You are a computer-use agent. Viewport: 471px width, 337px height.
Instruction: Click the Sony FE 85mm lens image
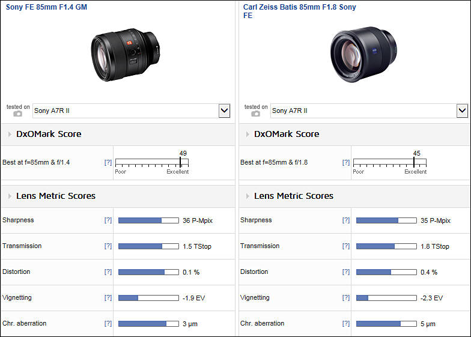click(x=126, y=54)
